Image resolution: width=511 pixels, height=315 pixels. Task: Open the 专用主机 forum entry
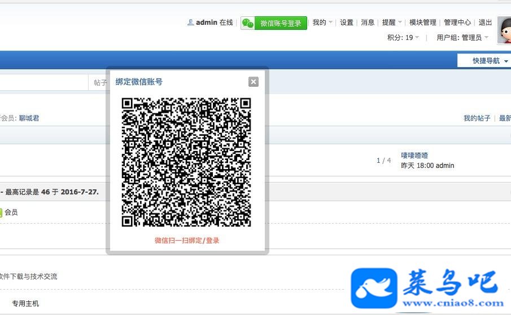(x=25, y=303)
